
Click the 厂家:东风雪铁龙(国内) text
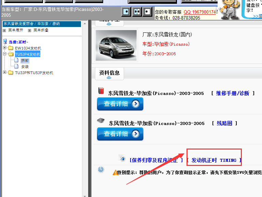(167, 34)
